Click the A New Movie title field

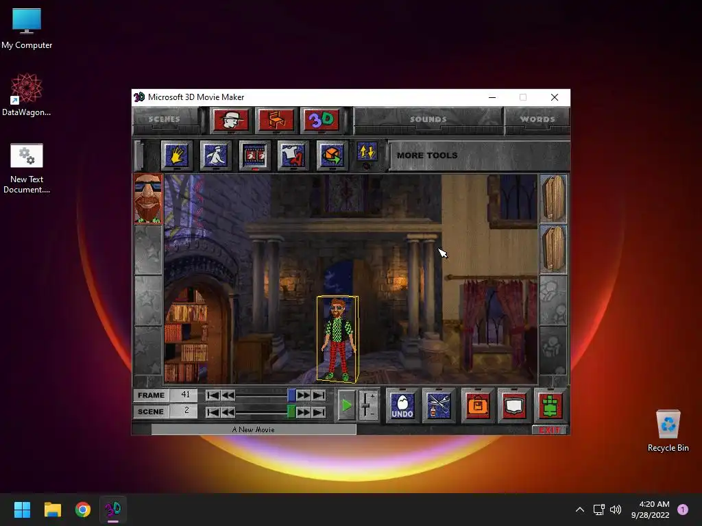[254, 429]
